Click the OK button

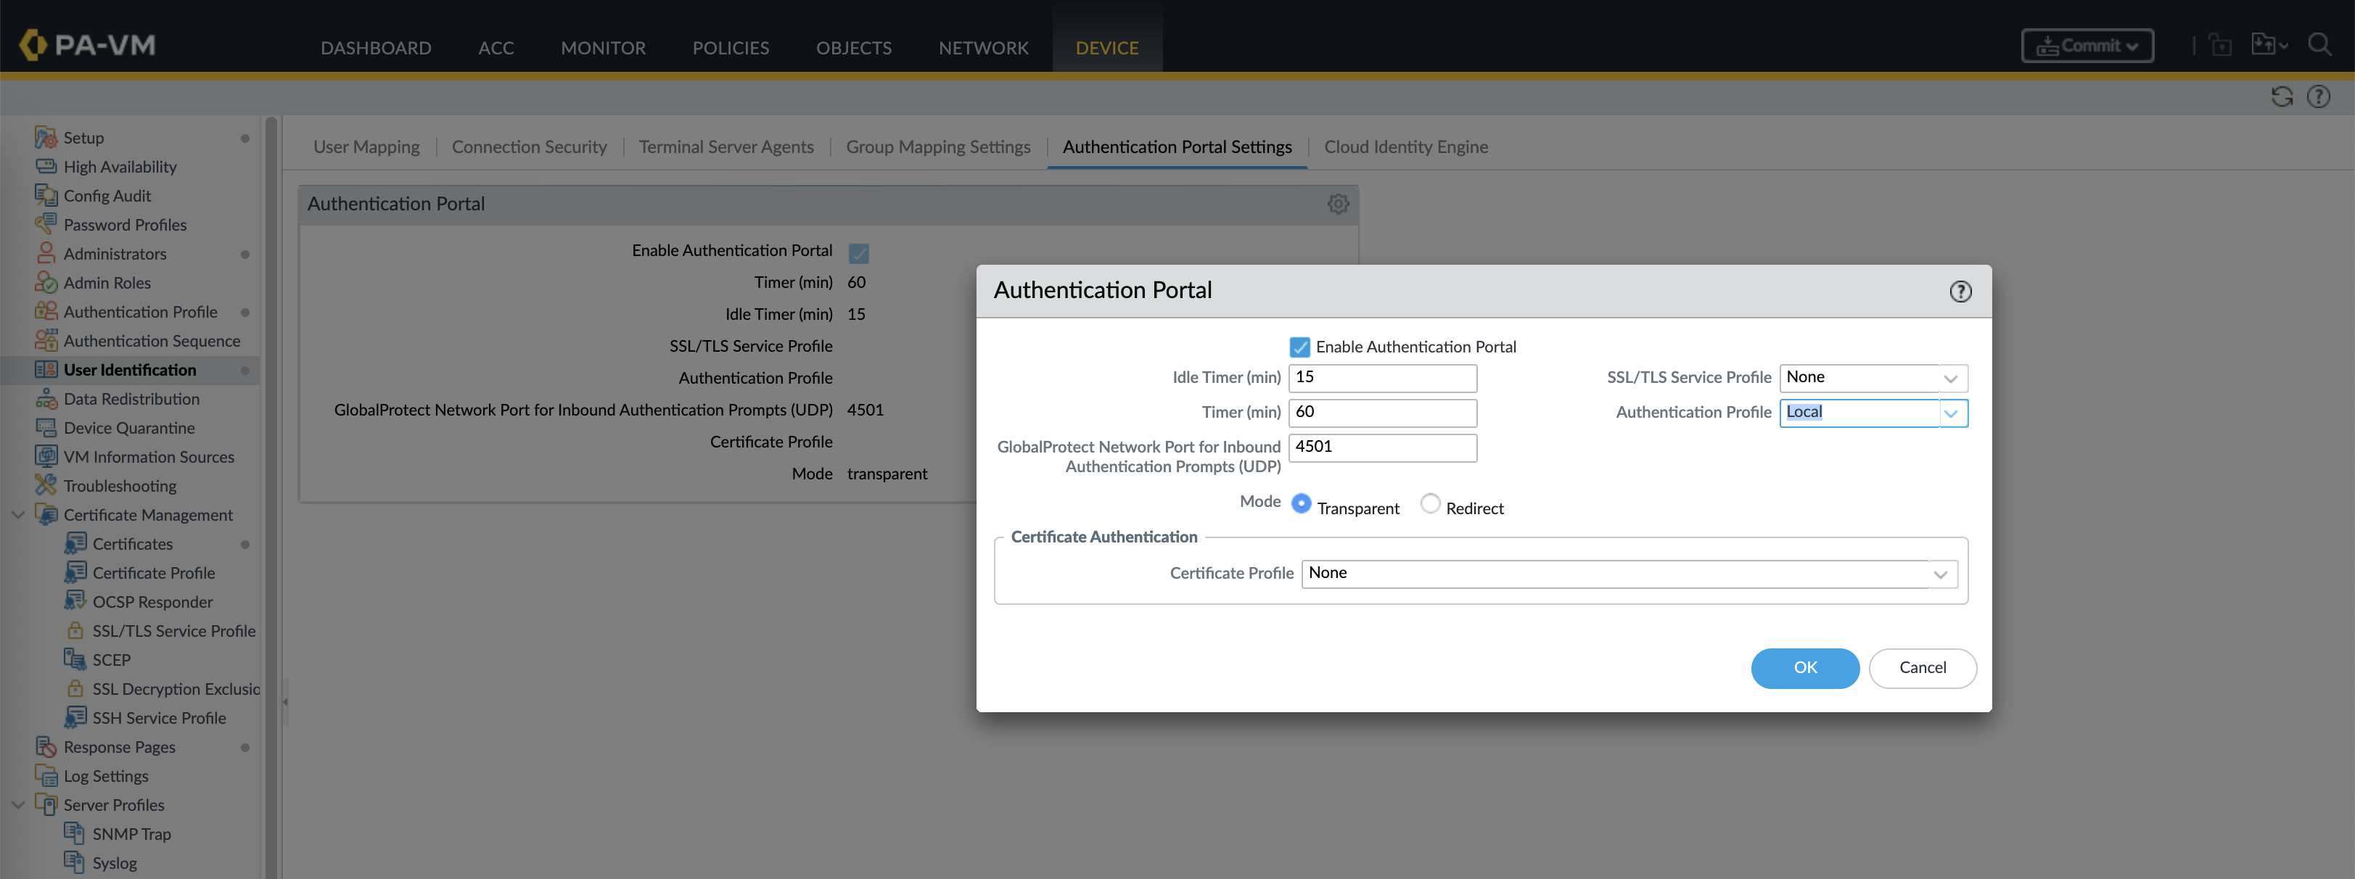pyautogui.click(x=1804, y=668)
